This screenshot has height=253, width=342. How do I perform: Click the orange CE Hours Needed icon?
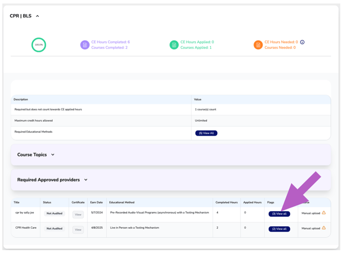pyautogui.click(x=258, y=45)
